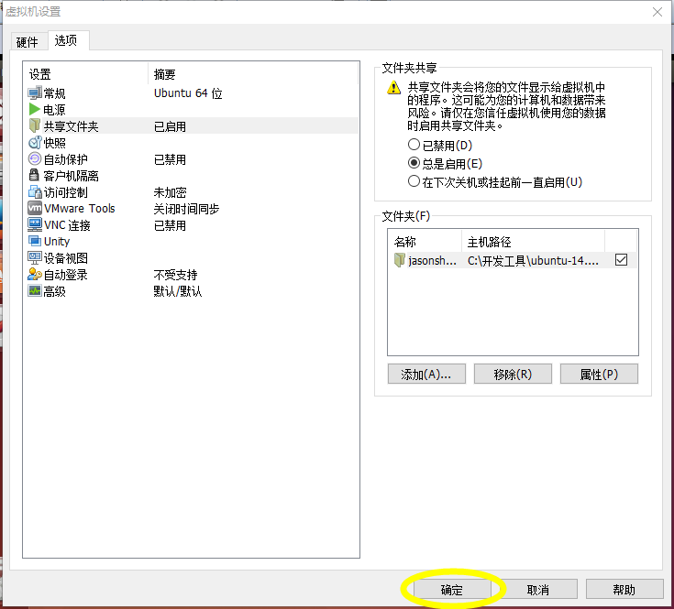Click the 默认/默认 summary text
The height and width of the screenshot is (609, 674).
tap(178, 291)
